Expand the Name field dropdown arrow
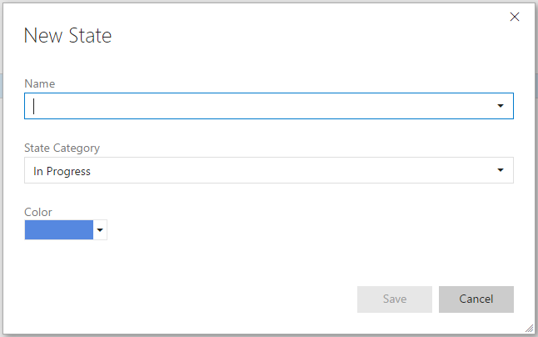Viewport: 538px width, 337px height. [501, 106]
